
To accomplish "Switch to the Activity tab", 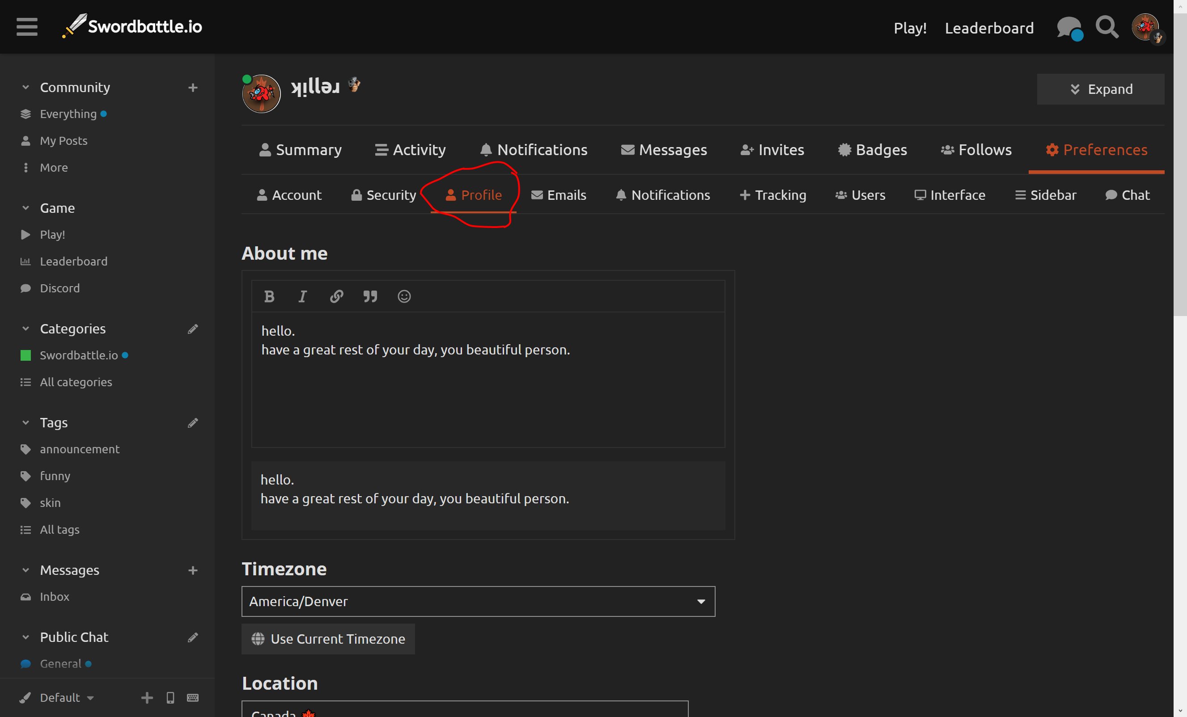I will tap(411, 150).
